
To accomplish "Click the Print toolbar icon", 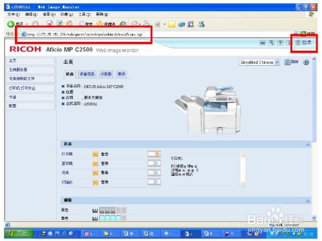I will (x=147, y=24).
